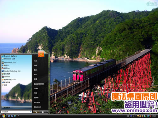Launch Adobe Photoshop CS3
Viewport: 158px width, 118px height.
pyautogui.click(x=11, y=71)
